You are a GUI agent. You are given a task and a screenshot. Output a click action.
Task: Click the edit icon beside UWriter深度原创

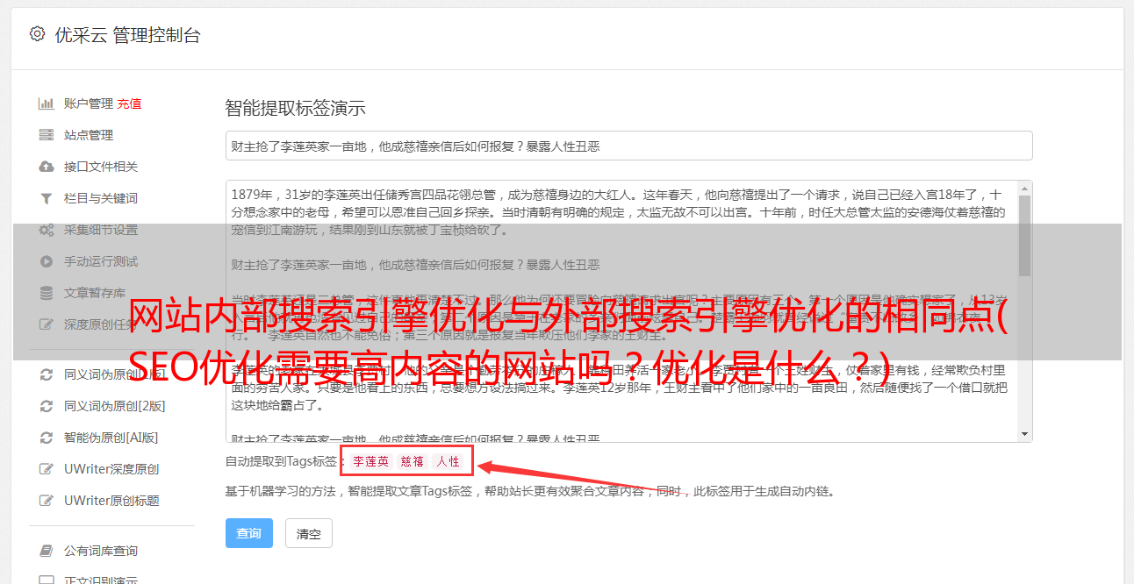tap(47, 469)
